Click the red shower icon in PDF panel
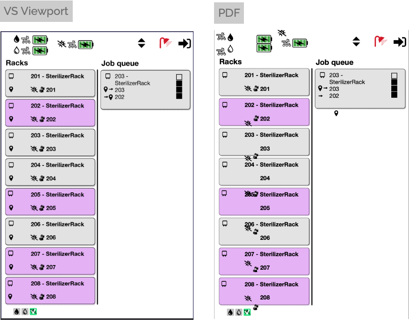 click(x=380, y=41)
